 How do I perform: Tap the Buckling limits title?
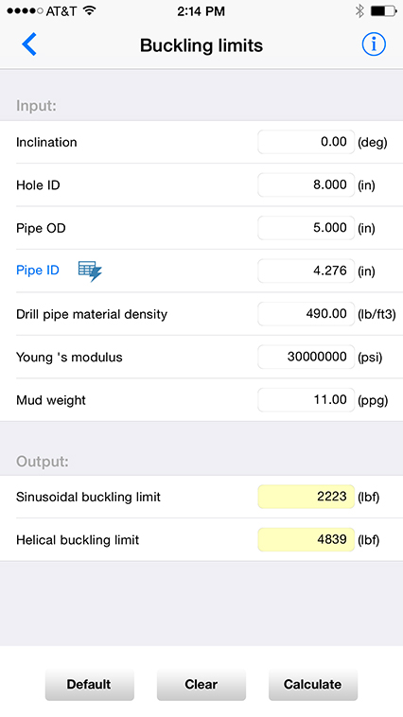tap(201, 45)
